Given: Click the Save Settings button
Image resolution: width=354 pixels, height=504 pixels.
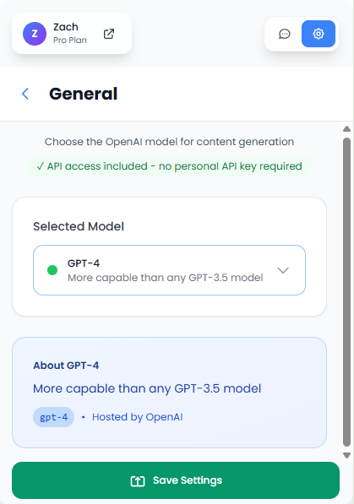Looking at the screenshot, I should 176,480.
